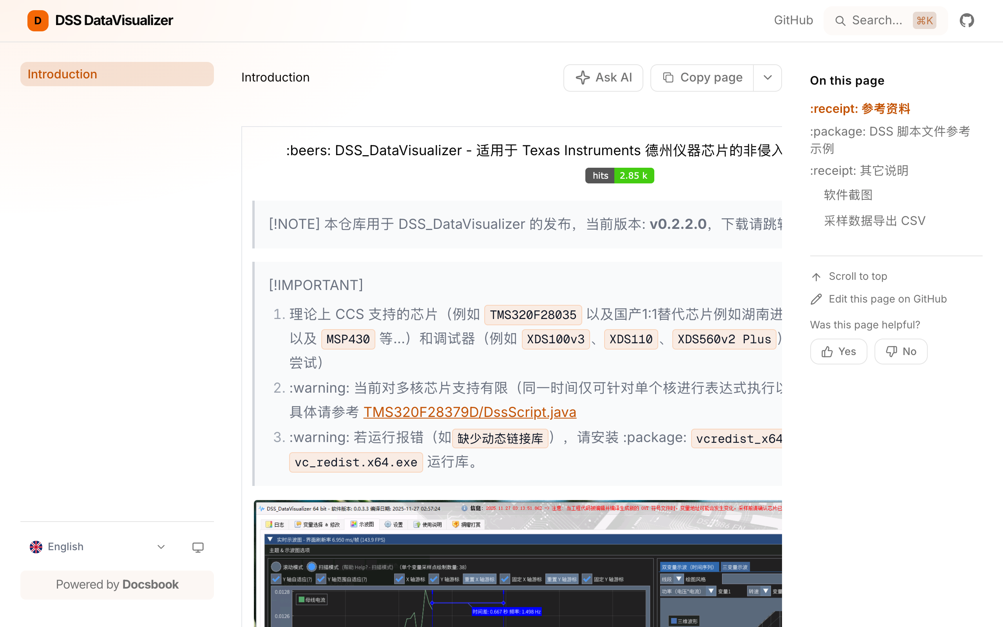The image size is (1003, 627).
Task: Click the 'XDS560v2 Plus' code text
Action: [724, 339]
